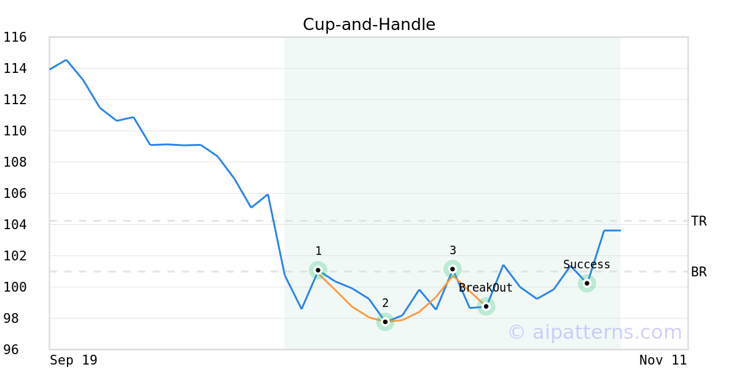Open the aipatterns.com watermark link
The image size is (737, 386).
[595, 332]
